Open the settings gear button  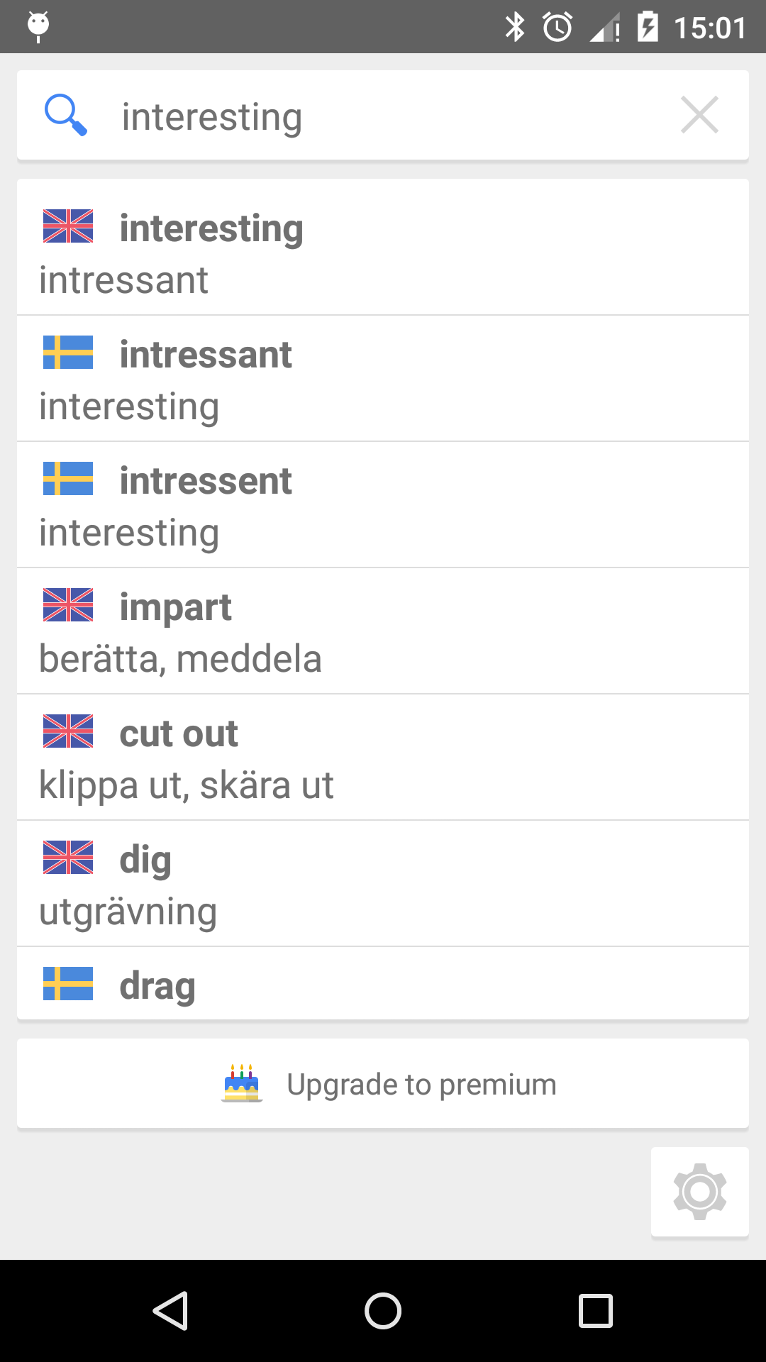[x=699, y=1192]
